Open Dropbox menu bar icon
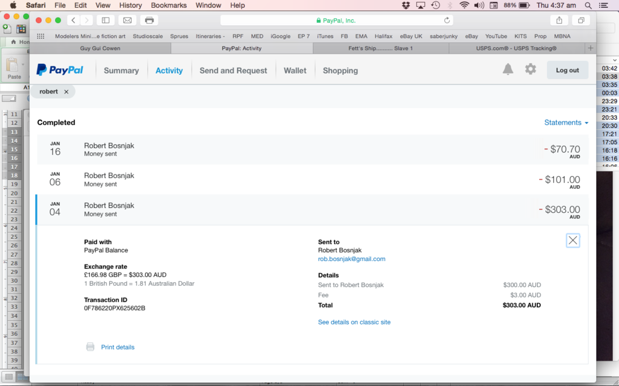The height and width of the screenshot is (386, 619). (x=406, y=5)
